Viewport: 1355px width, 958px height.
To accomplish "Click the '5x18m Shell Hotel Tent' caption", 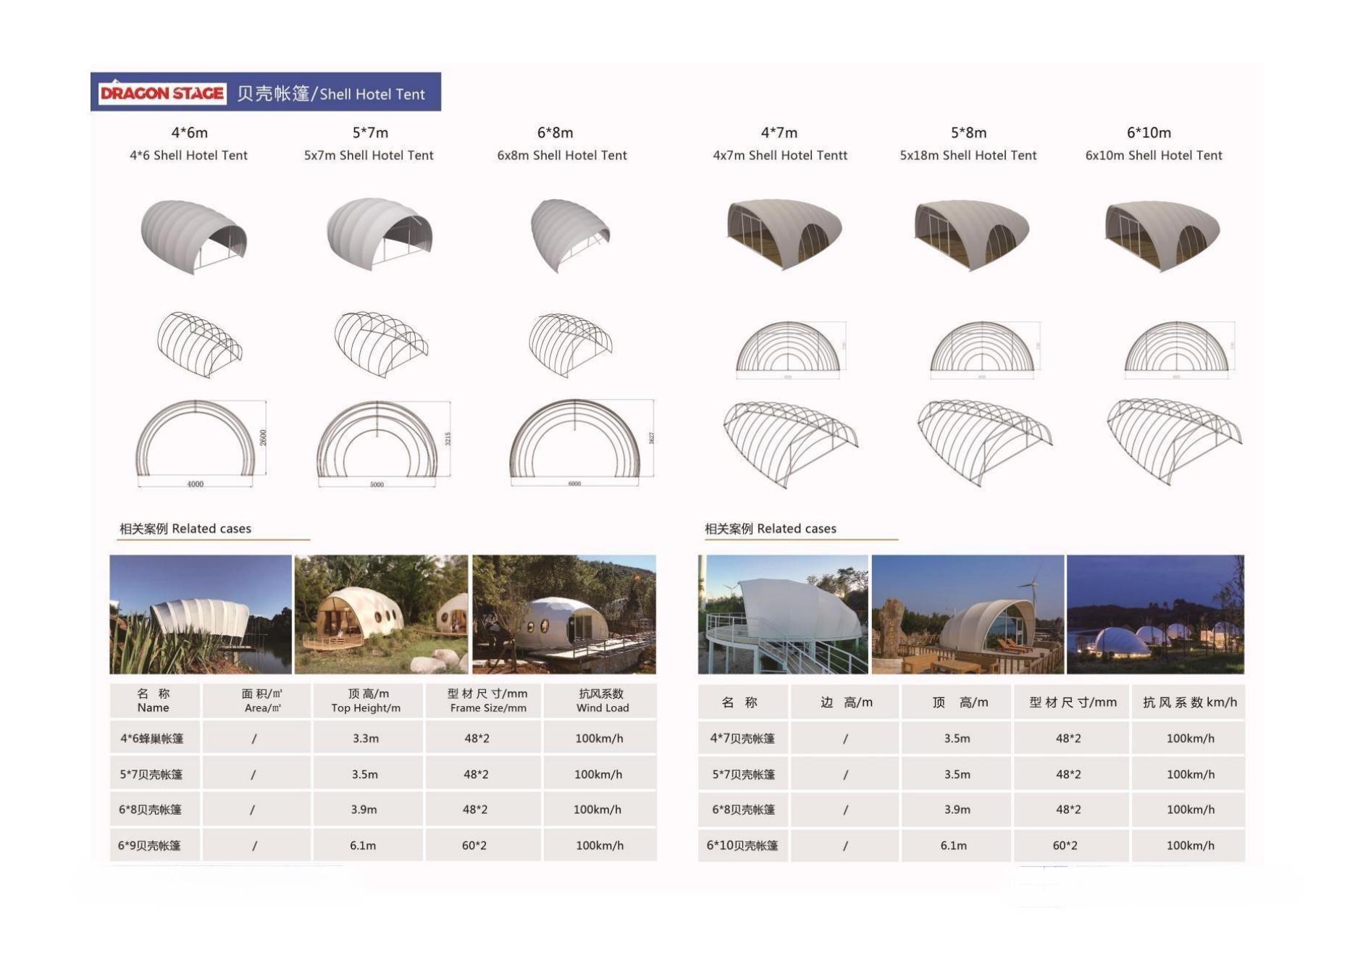I will tap(968, 155).
